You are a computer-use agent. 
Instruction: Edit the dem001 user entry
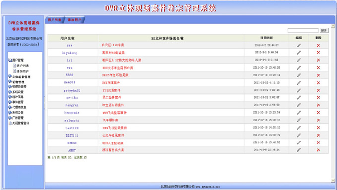point(299,83)
